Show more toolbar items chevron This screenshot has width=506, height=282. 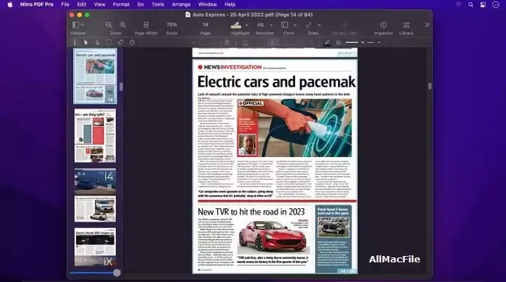[427, 25]
